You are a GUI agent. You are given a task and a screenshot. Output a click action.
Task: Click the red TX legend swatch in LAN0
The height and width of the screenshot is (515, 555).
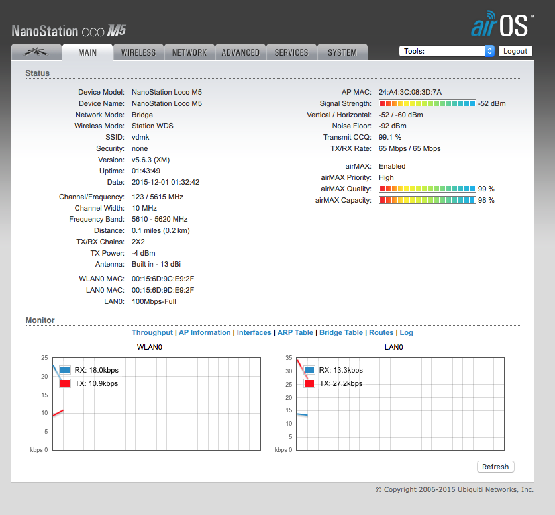(309, 383)
